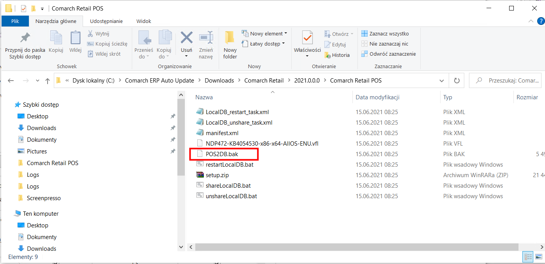545x264 pixels.
Task: Click Wytnij scissors button
Action: click(98, 33)
